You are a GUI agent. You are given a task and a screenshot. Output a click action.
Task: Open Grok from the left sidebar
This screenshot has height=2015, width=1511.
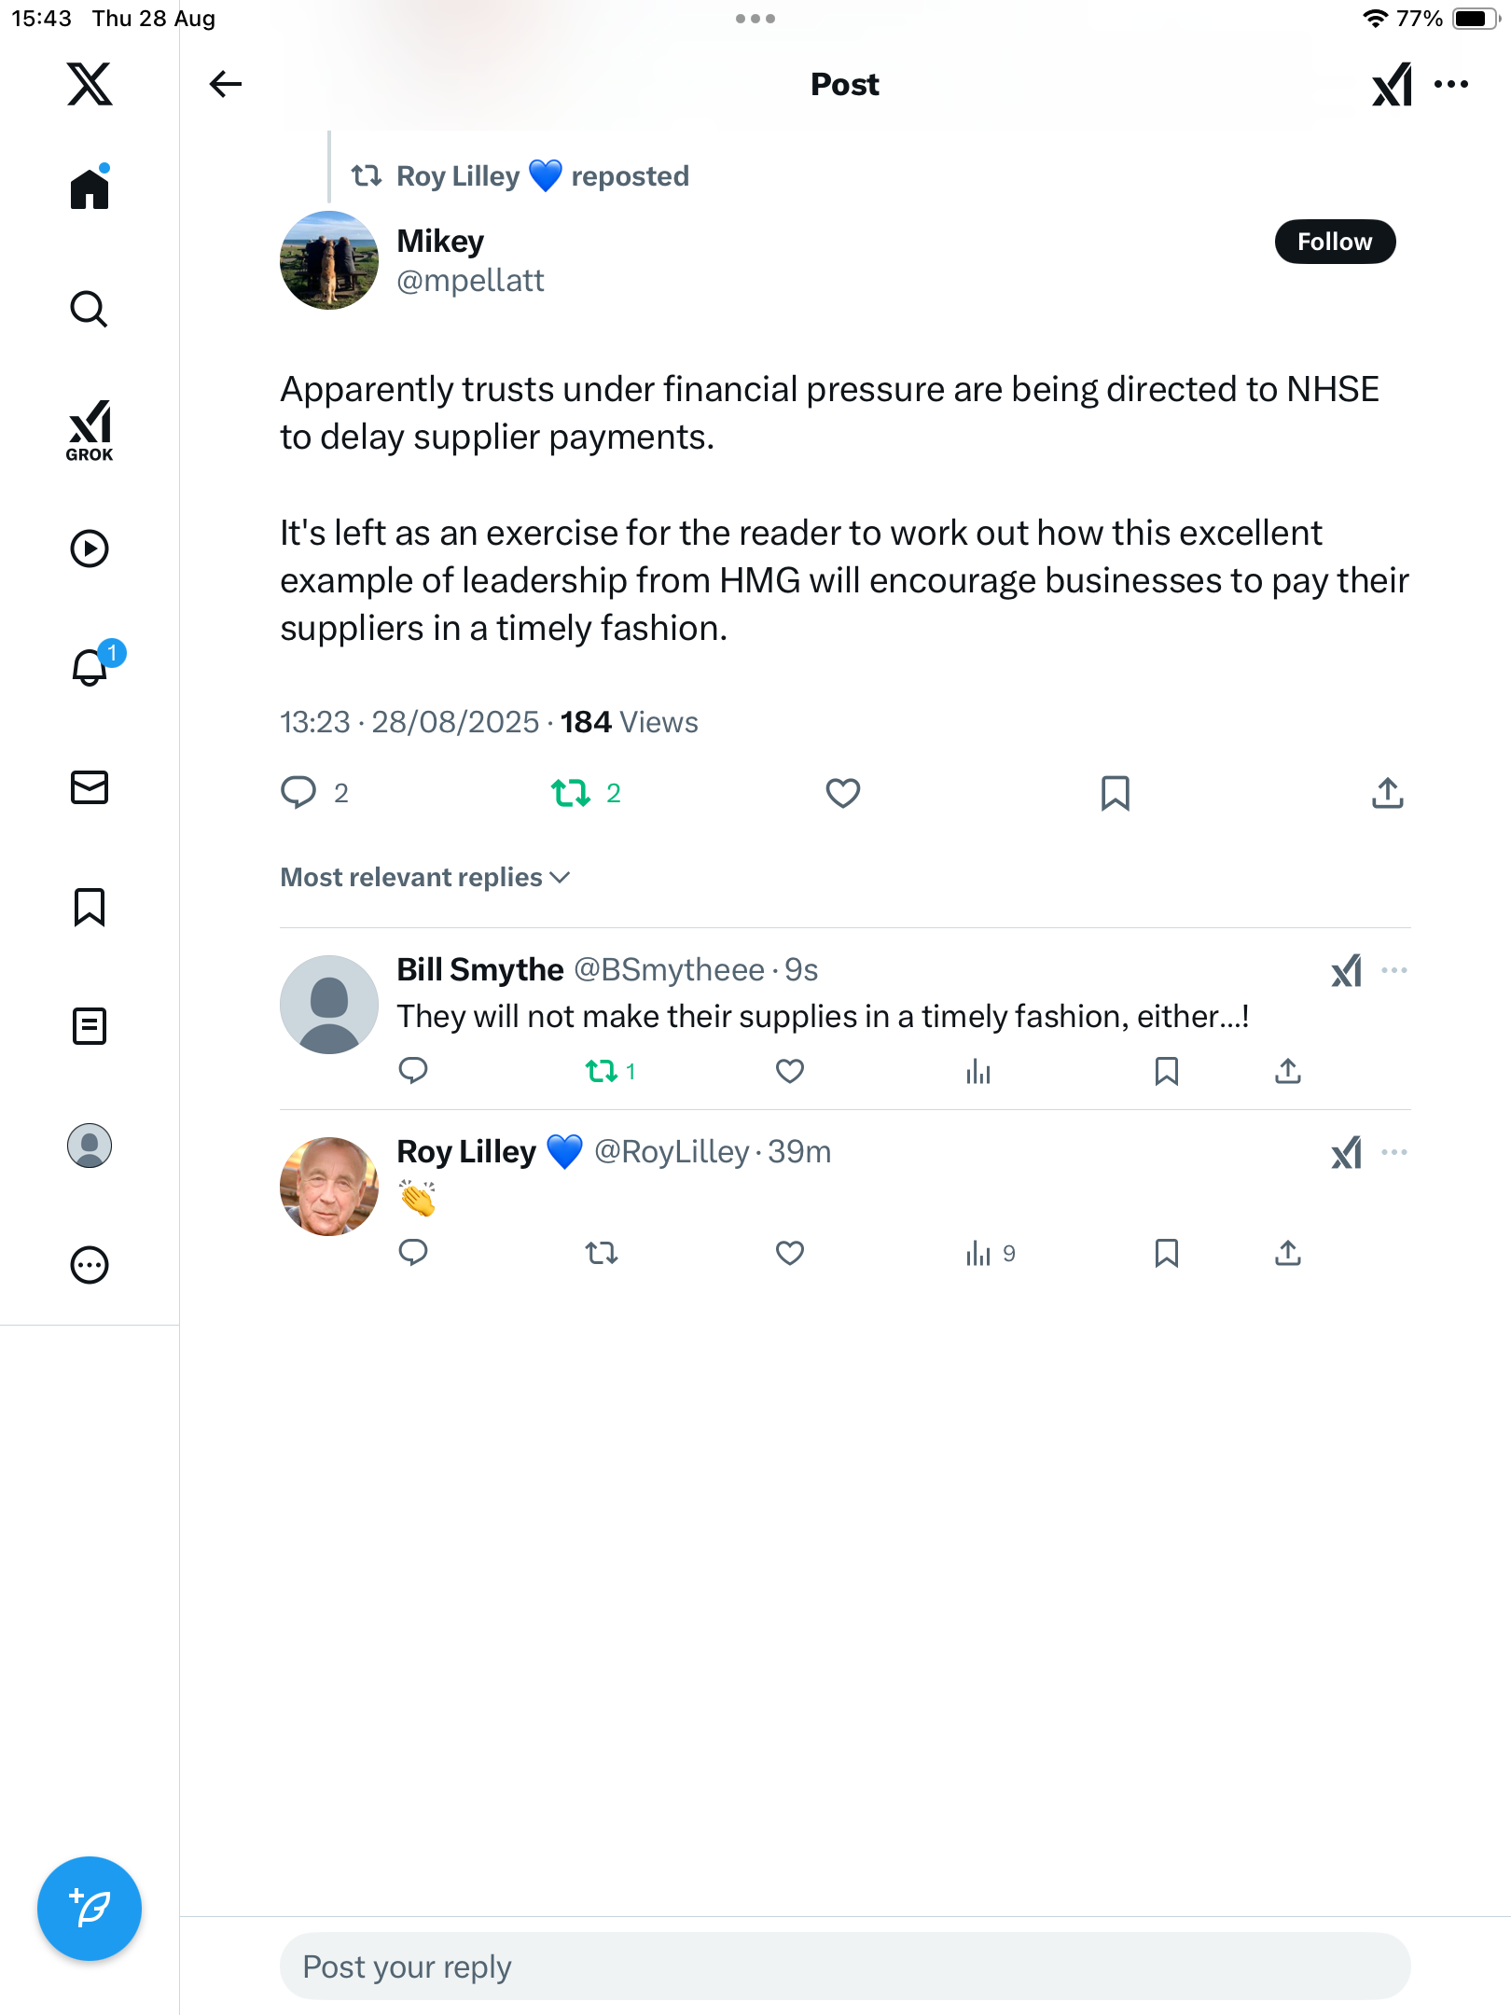click(90, 430)
